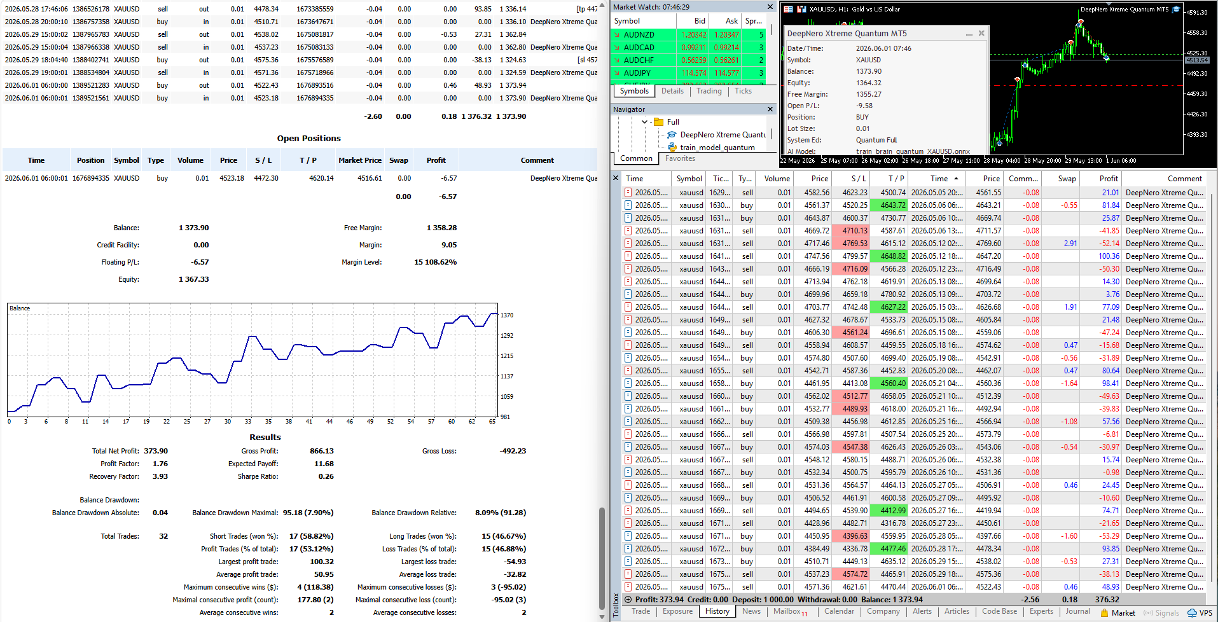Open the Experts tab in Toolbox
Image resolution: width=1218 pixels, height=622 pixels.
(1041, 611)
